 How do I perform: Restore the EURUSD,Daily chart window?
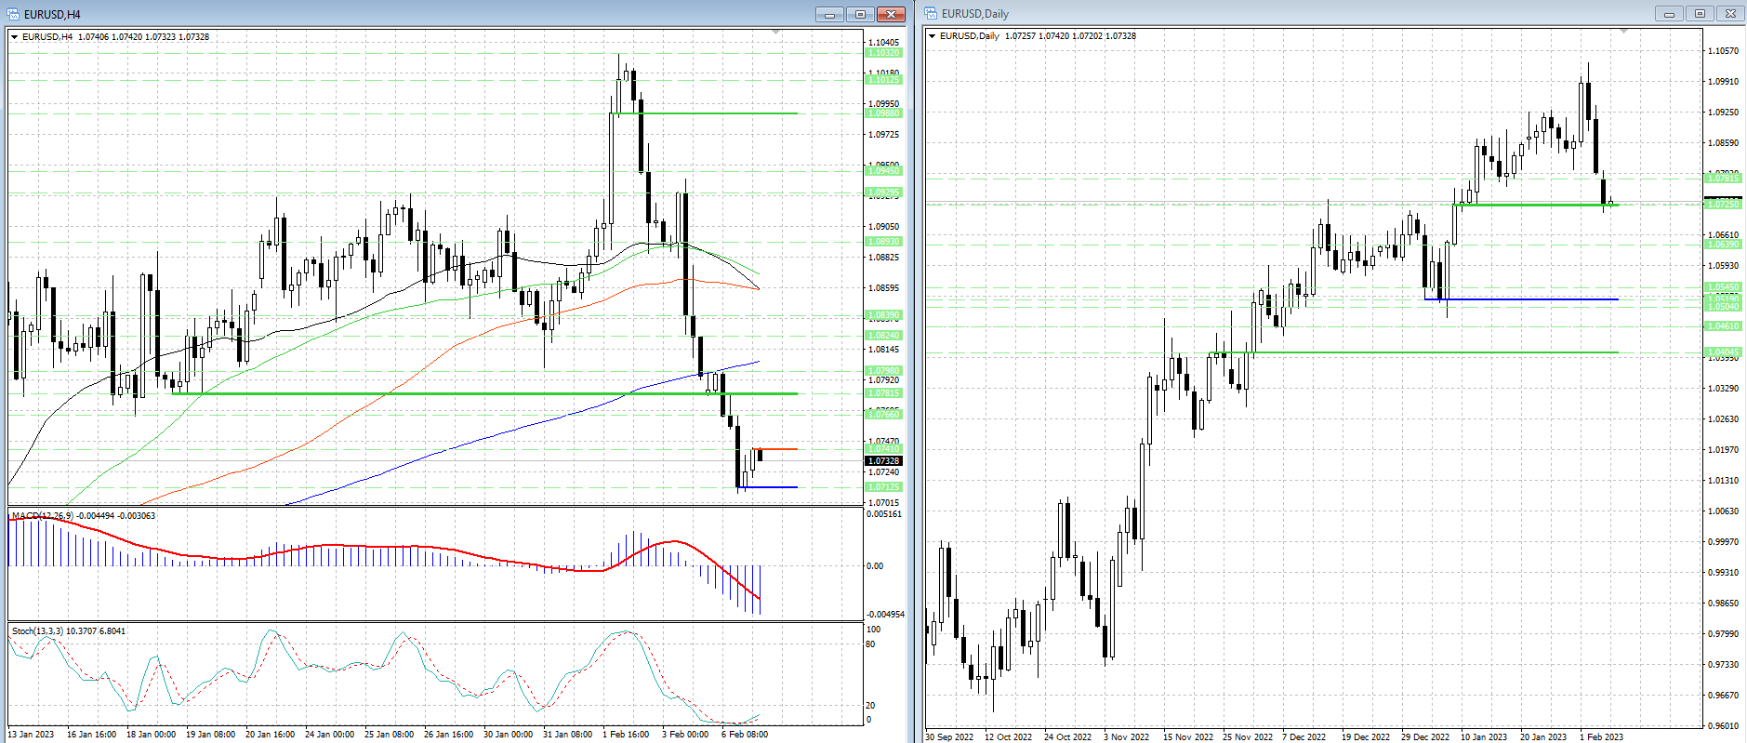click(x=1700, y=13)
